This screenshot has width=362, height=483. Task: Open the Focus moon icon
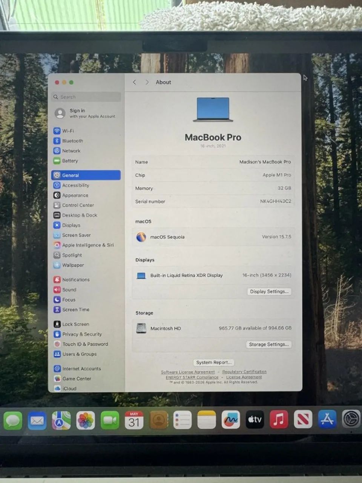click(57, 300)
